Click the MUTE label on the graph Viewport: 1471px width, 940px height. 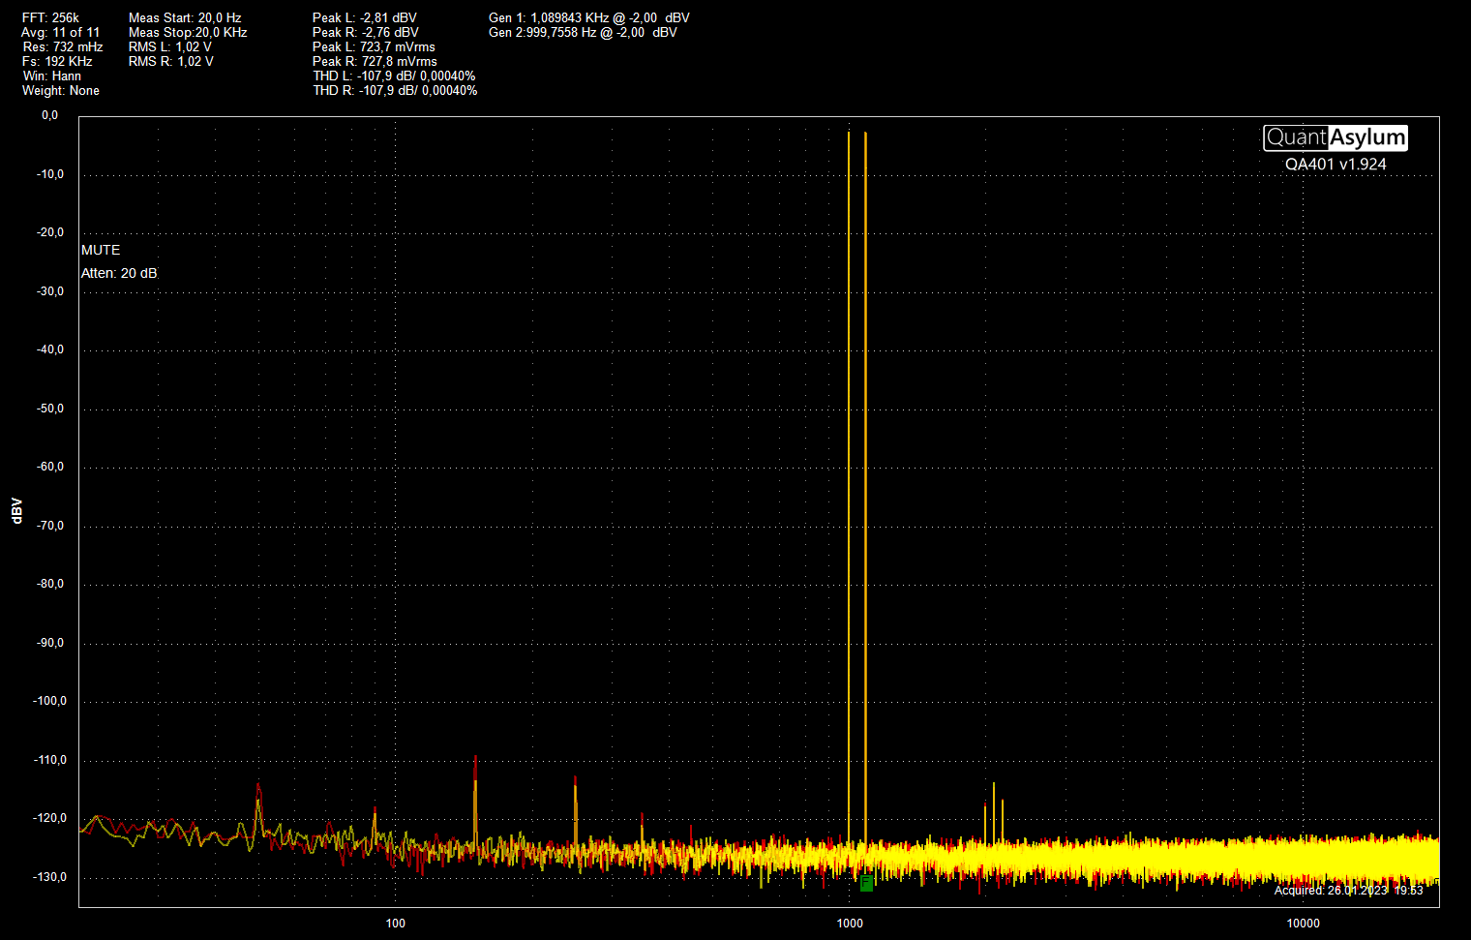(101, 250)
